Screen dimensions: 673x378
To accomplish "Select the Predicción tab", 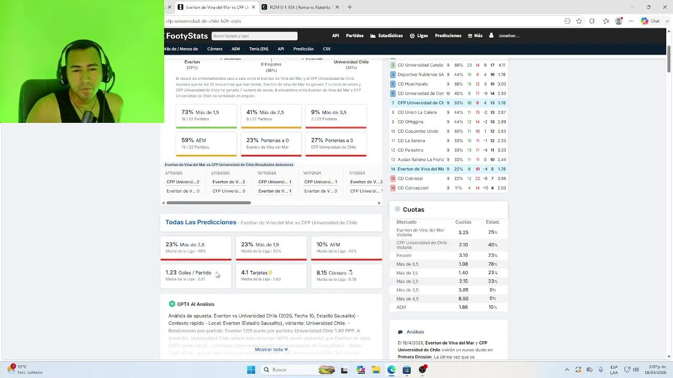I will point(303,49).
